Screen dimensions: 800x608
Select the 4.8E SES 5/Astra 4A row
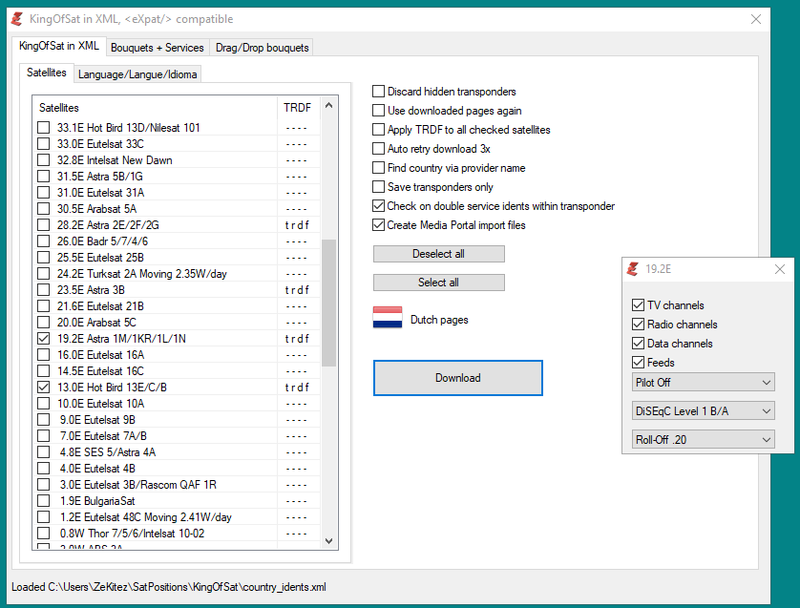[177, 451]
